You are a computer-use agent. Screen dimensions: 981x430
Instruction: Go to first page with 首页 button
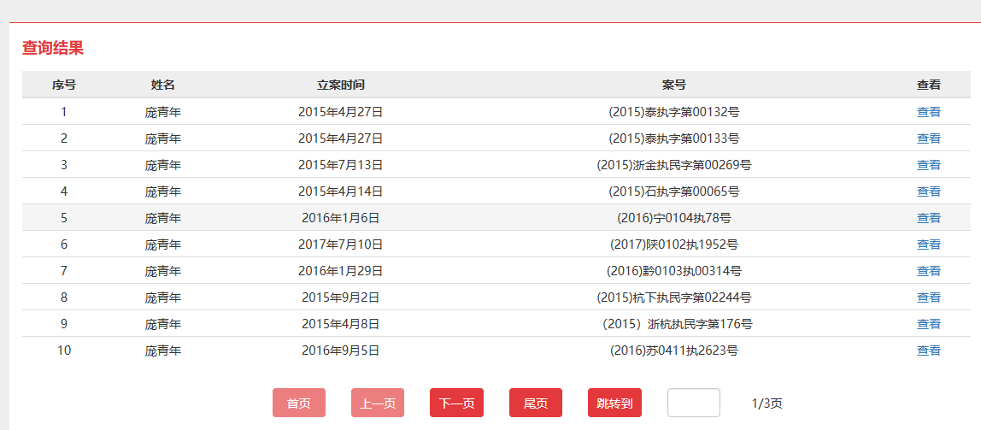tap(299, 403)
